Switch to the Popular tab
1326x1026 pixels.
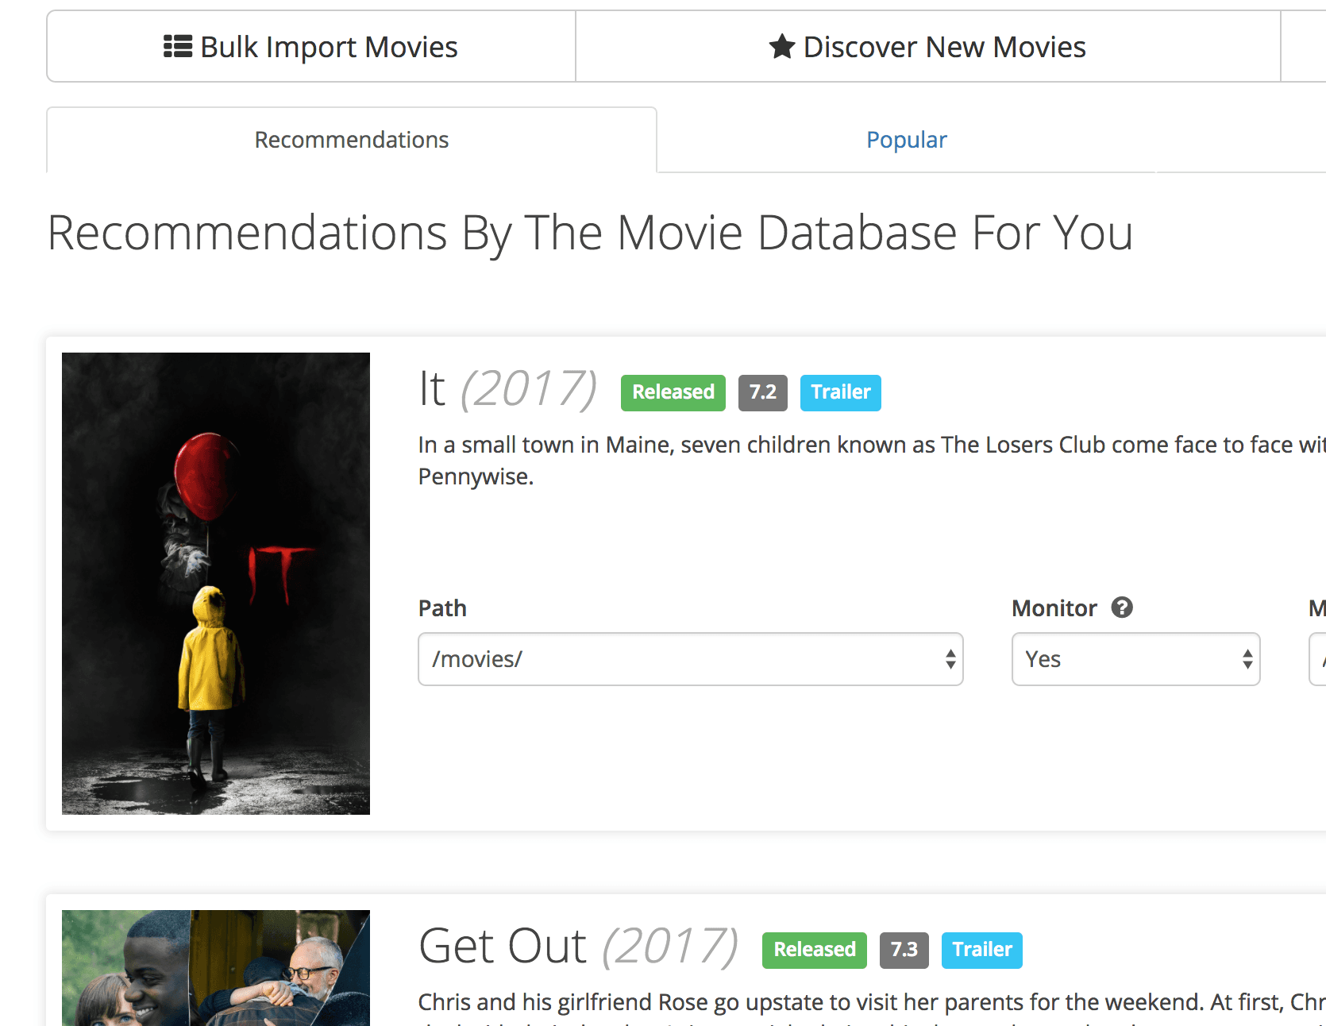coord(906,139)
